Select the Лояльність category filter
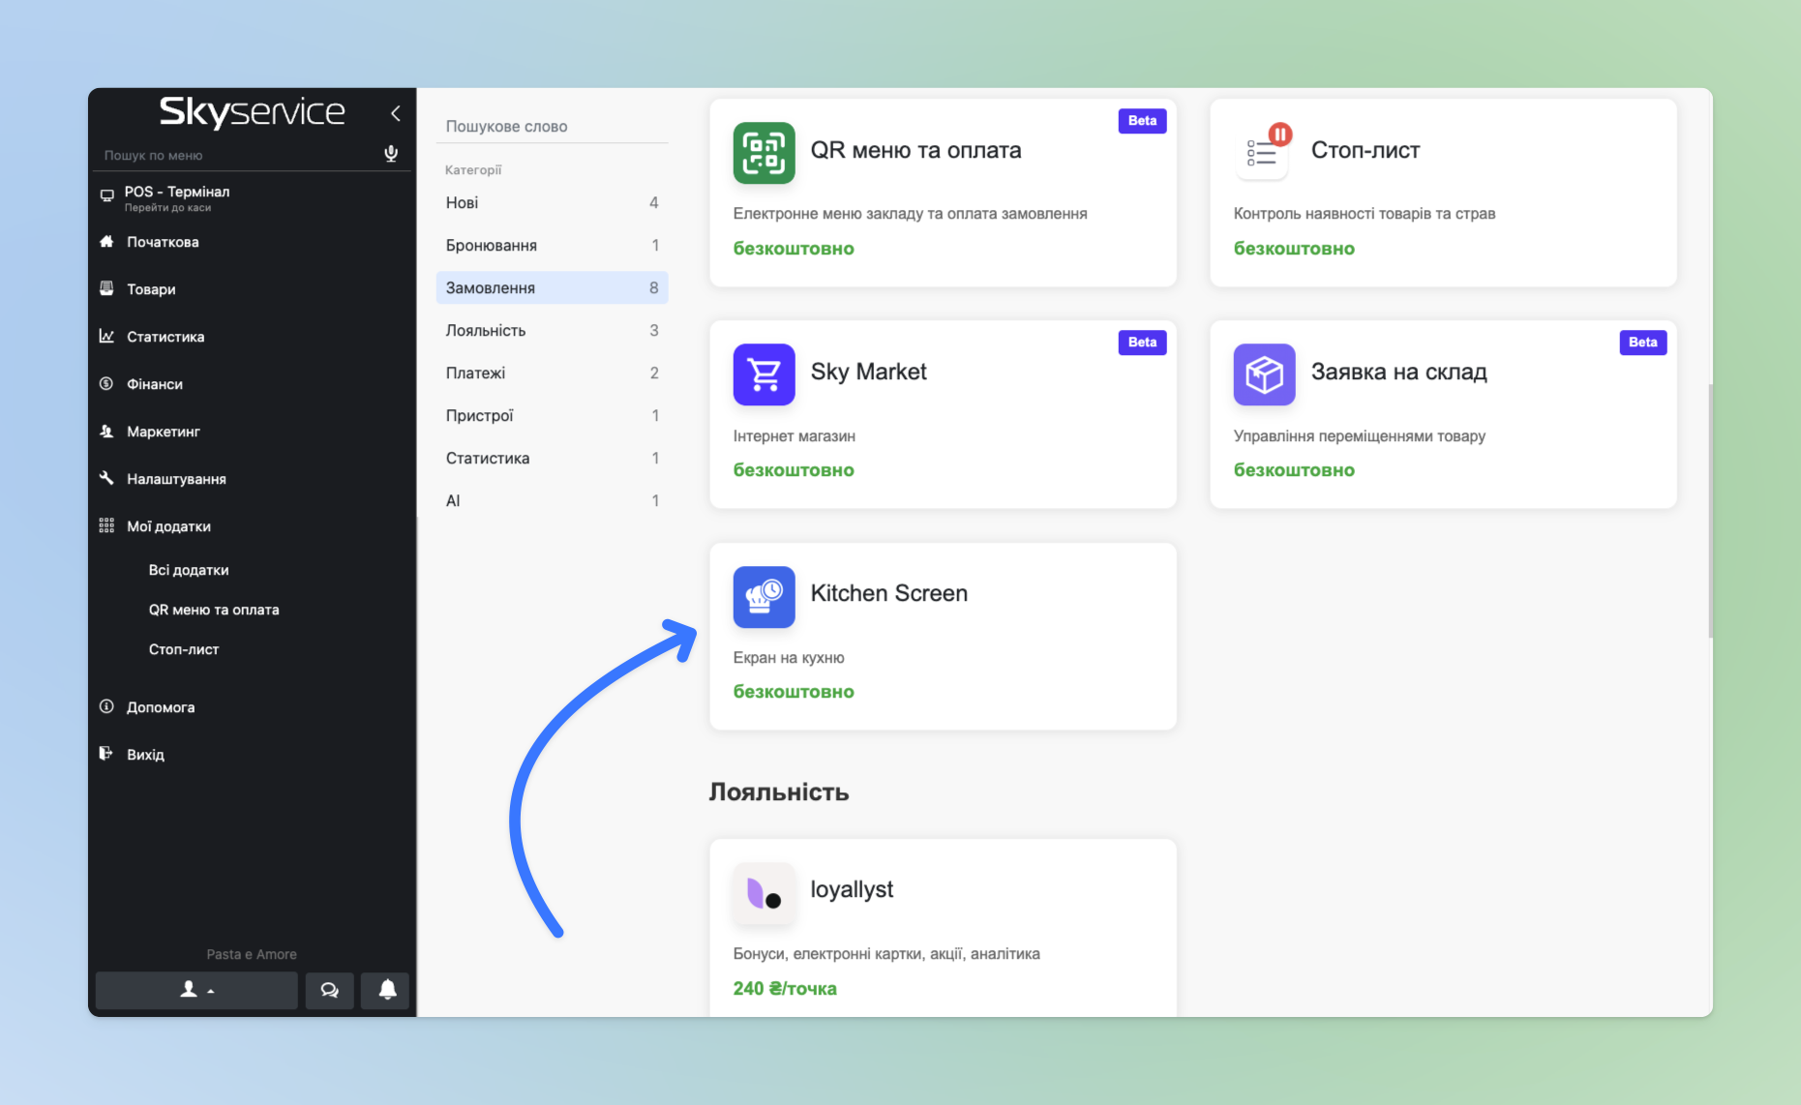The width and height of the screenshot is (1801, 1105). 552,330
